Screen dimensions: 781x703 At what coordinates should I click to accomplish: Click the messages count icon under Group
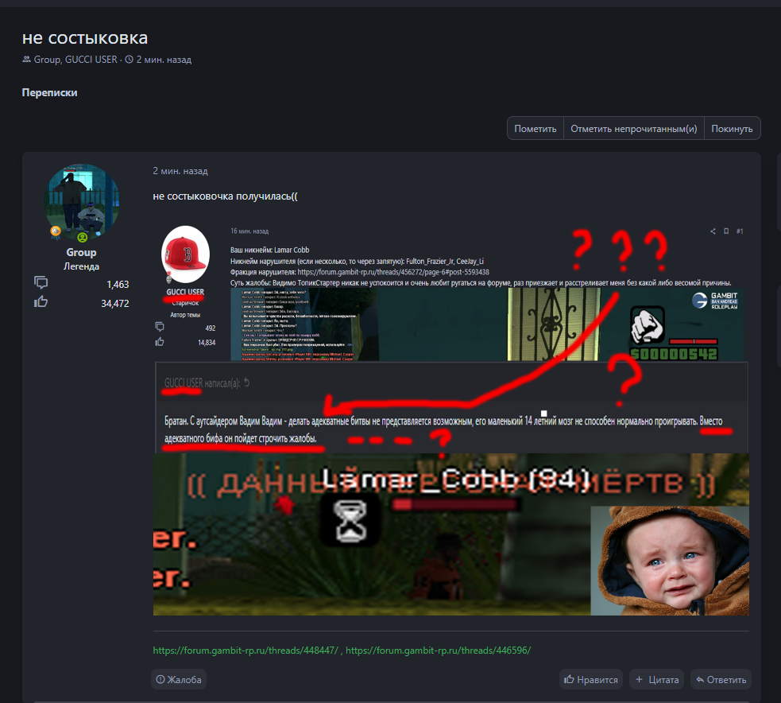click(41, 283)
